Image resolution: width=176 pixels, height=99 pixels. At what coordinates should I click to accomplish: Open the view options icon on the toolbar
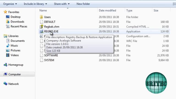pos(174,4)
